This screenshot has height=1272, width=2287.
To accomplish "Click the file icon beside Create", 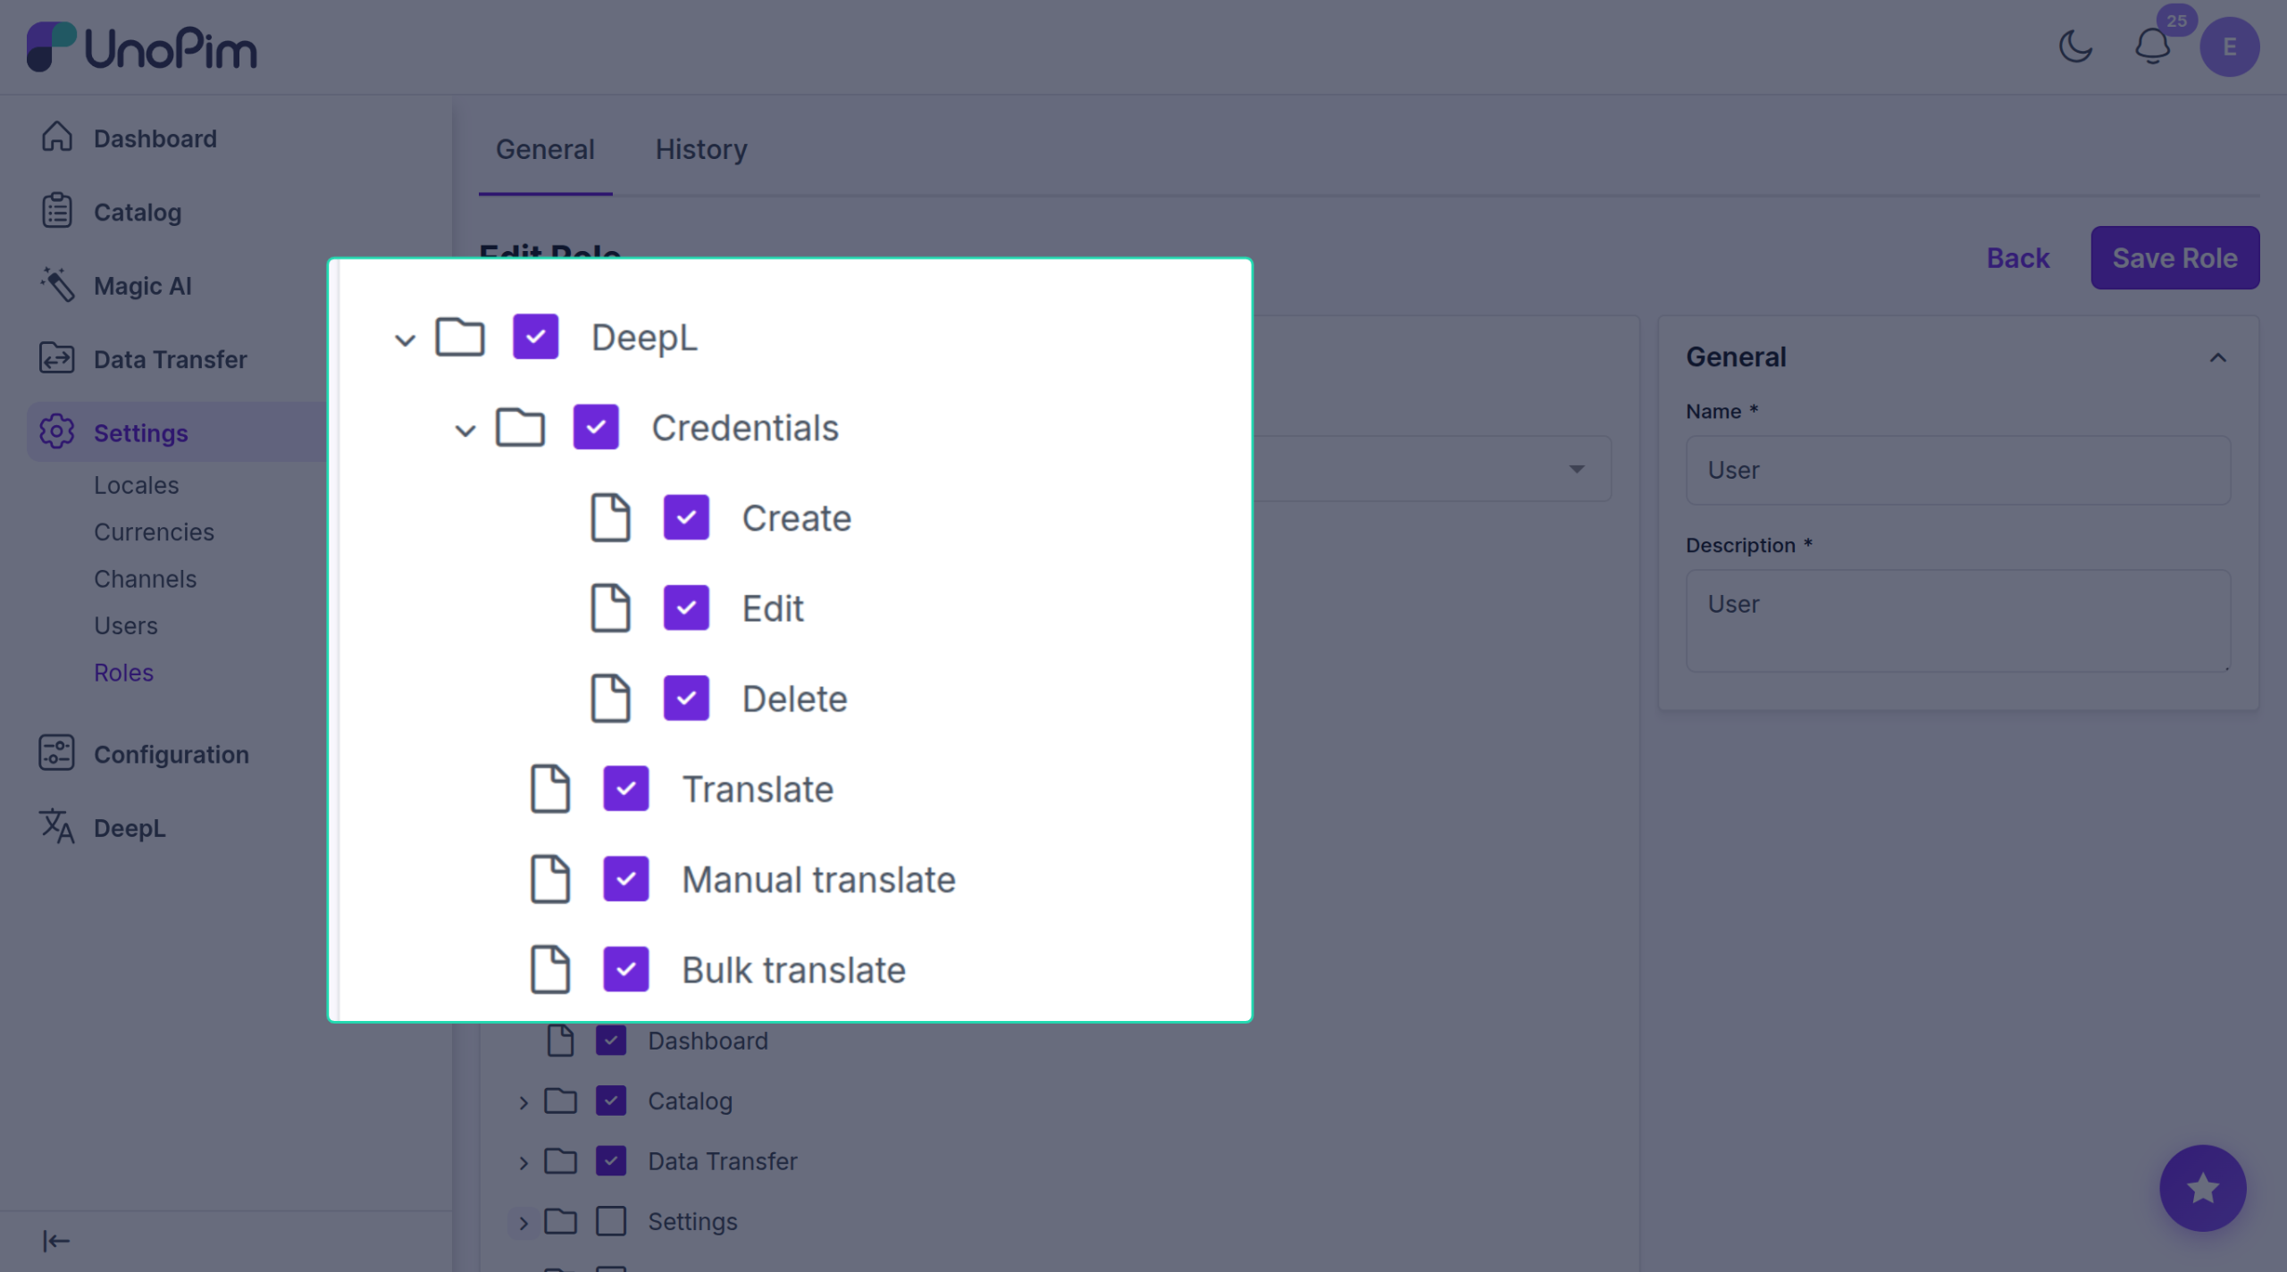I will click(x=611, y=517).
